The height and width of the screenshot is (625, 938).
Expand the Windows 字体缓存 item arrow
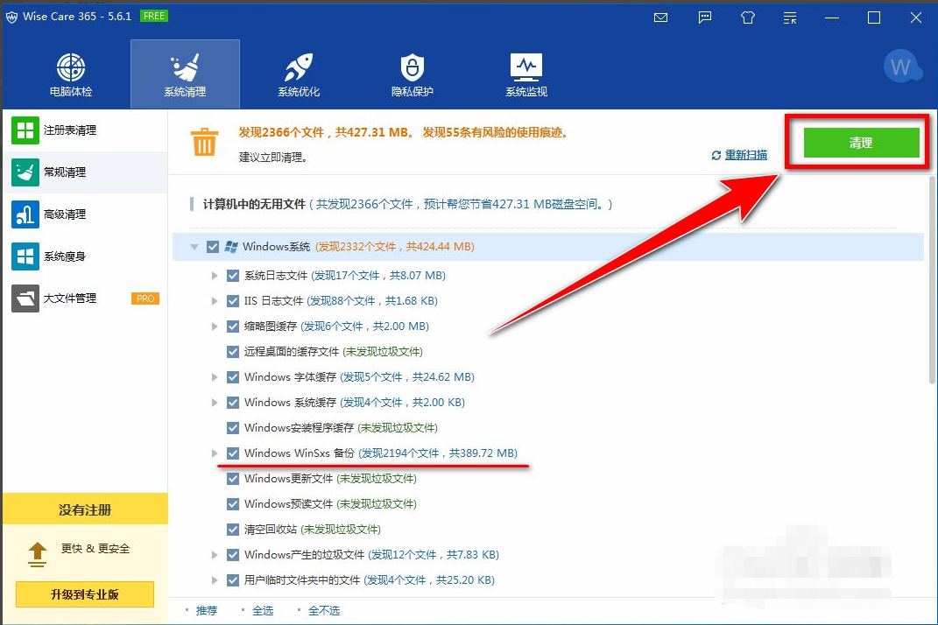coord(215,377)
